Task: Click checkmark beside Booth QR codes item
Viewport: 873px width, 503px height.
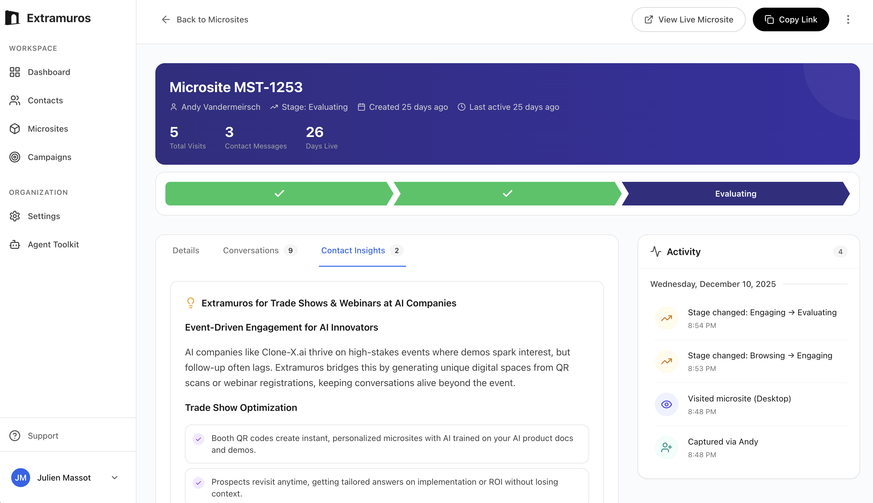Action: click(198, 439)
